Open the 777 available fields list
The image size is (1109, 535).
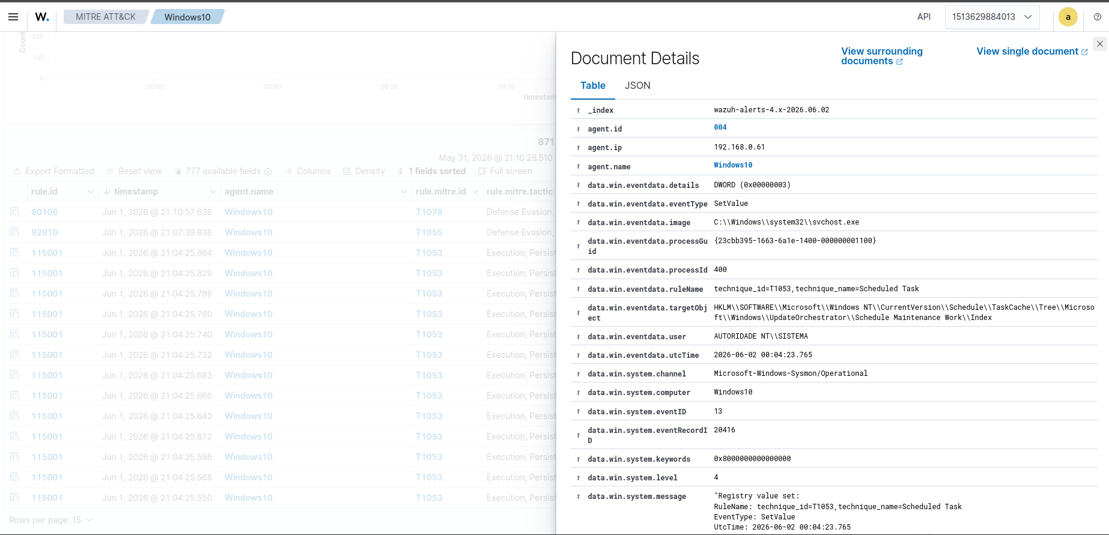(223, 171)
